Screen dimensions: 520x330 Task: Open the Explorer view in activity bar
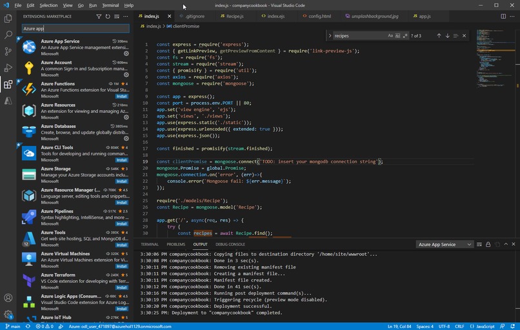click(8, 18)
